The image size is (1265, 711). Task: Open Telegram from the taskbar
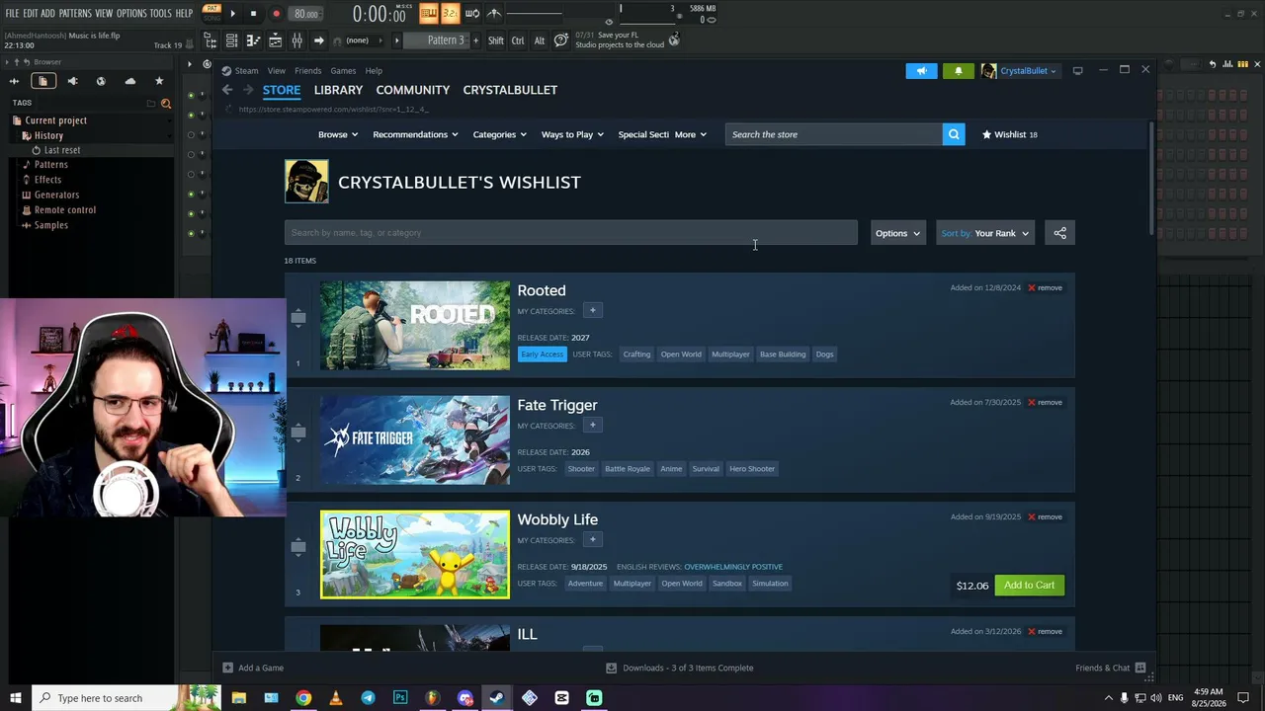[x=368, y=698]
